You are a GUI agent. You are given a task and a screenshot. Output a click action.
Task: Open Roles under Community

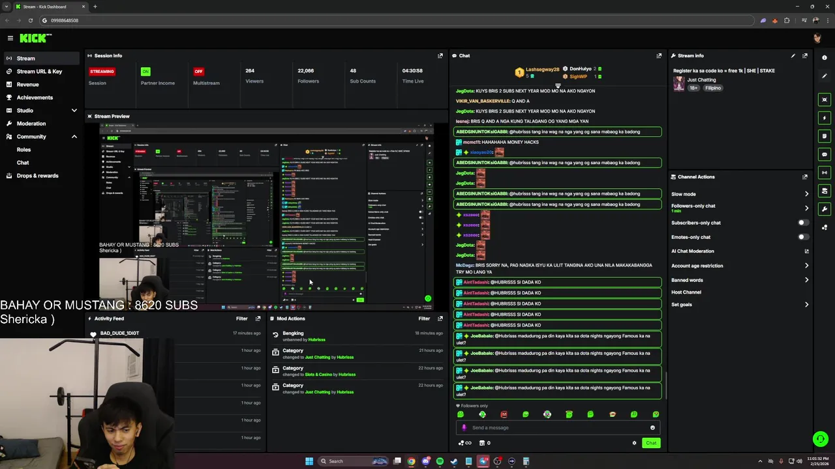click(x=23, y=150)
